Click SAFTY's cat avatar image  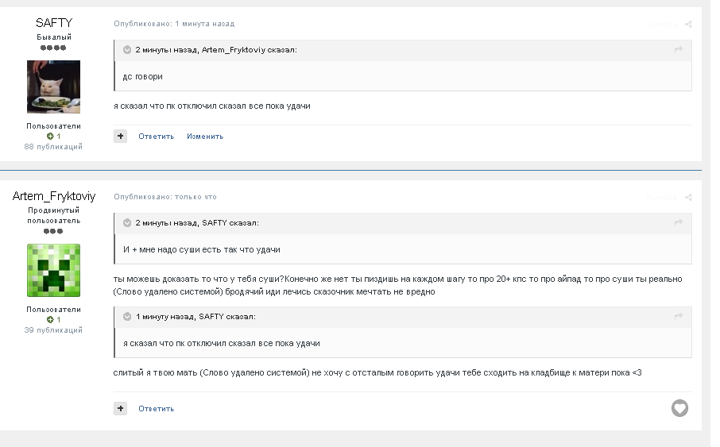(x=54, y=87)
